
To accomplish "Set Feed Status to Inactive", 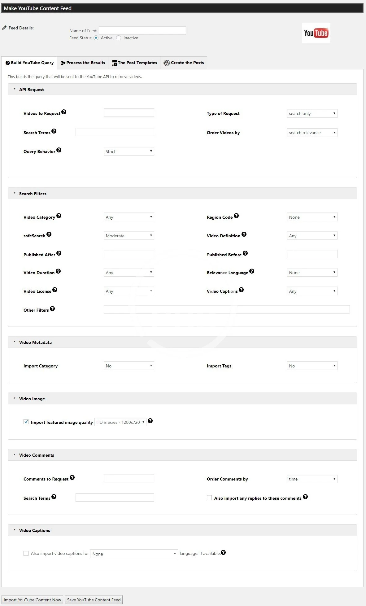I will click(x=119, y=38).
